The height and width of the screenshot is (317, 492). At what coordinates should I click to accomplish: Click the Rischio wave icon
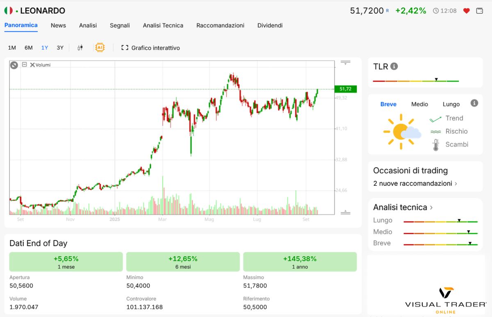pyautogui.click(x=435, y=132)
